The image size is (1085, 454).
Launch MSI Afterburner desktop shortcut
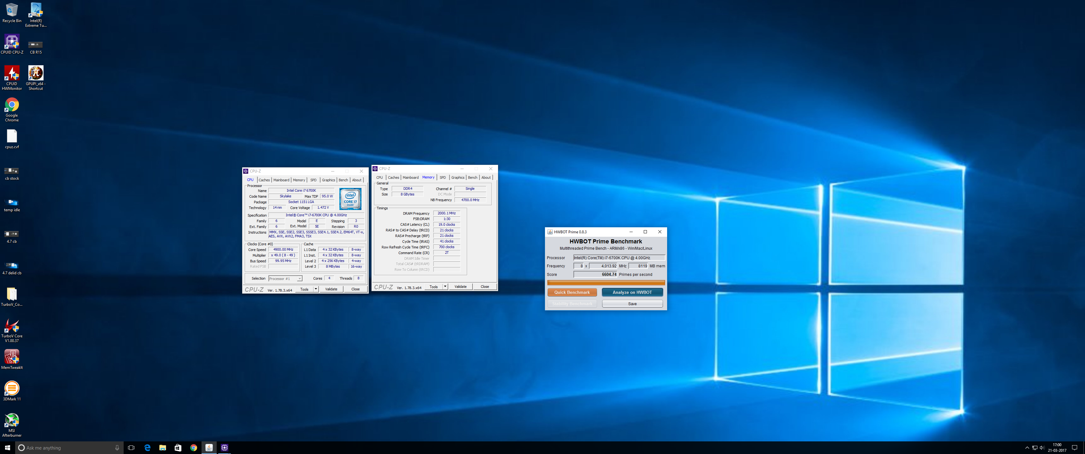[x=12, y=424]
